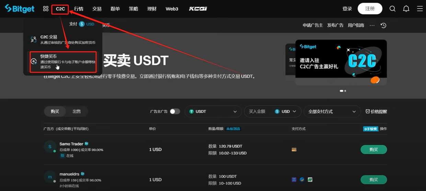The width and height of the screenshot is (426, 191).
Task: Click the 0手续费 badge
Action: point(370,129)
